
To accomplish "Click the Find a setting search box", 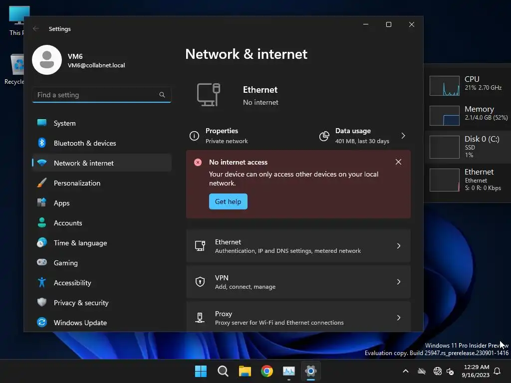I will coord(102,95).
